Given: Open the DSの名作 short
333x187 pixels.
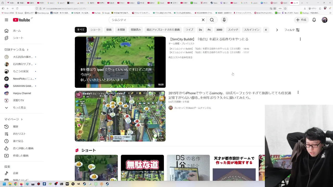Looking at the screenshot, I should [188, 168].
